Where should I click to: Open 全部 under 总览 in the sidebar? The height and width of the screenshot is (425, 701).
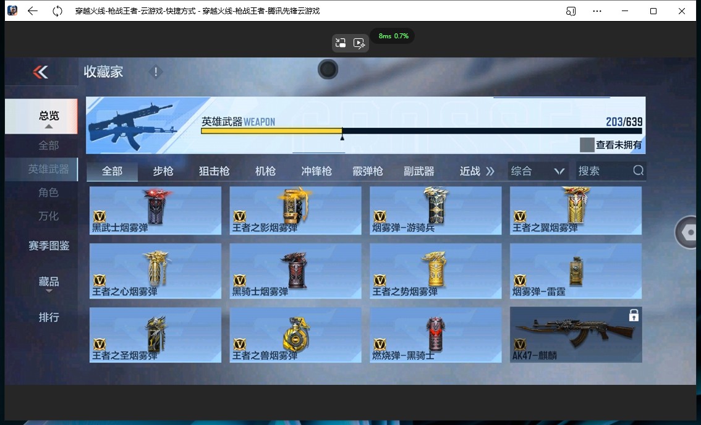(49, 145)
